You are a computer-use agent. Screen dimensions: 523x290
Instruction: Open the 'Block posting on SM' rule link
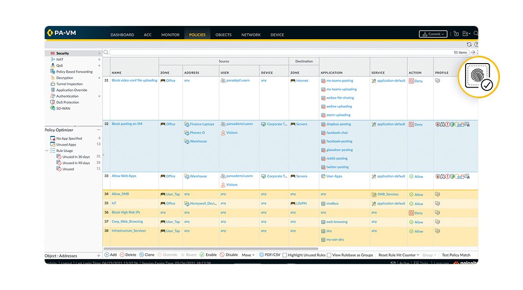click(127, 124)
